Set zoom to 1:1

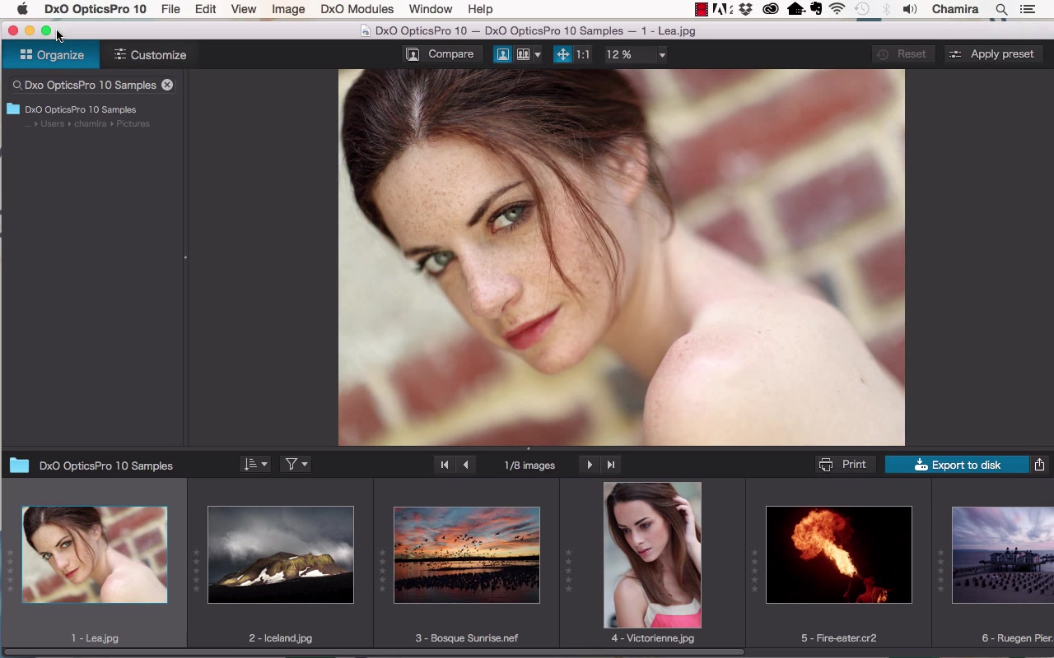coord(582,54)
